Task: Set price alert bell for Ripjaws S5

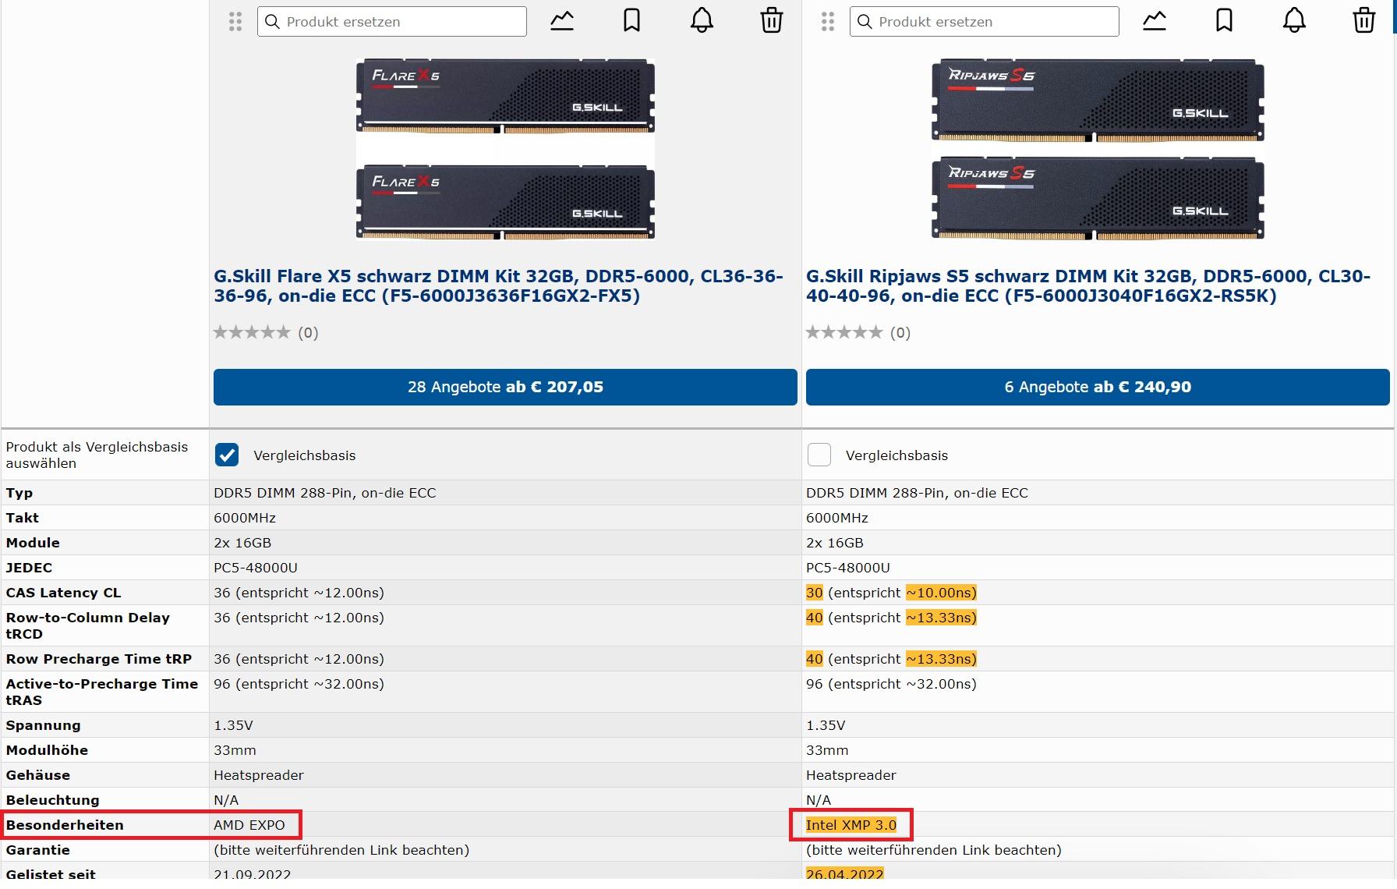Action: pyautogui.click(x=1294, y=21)
